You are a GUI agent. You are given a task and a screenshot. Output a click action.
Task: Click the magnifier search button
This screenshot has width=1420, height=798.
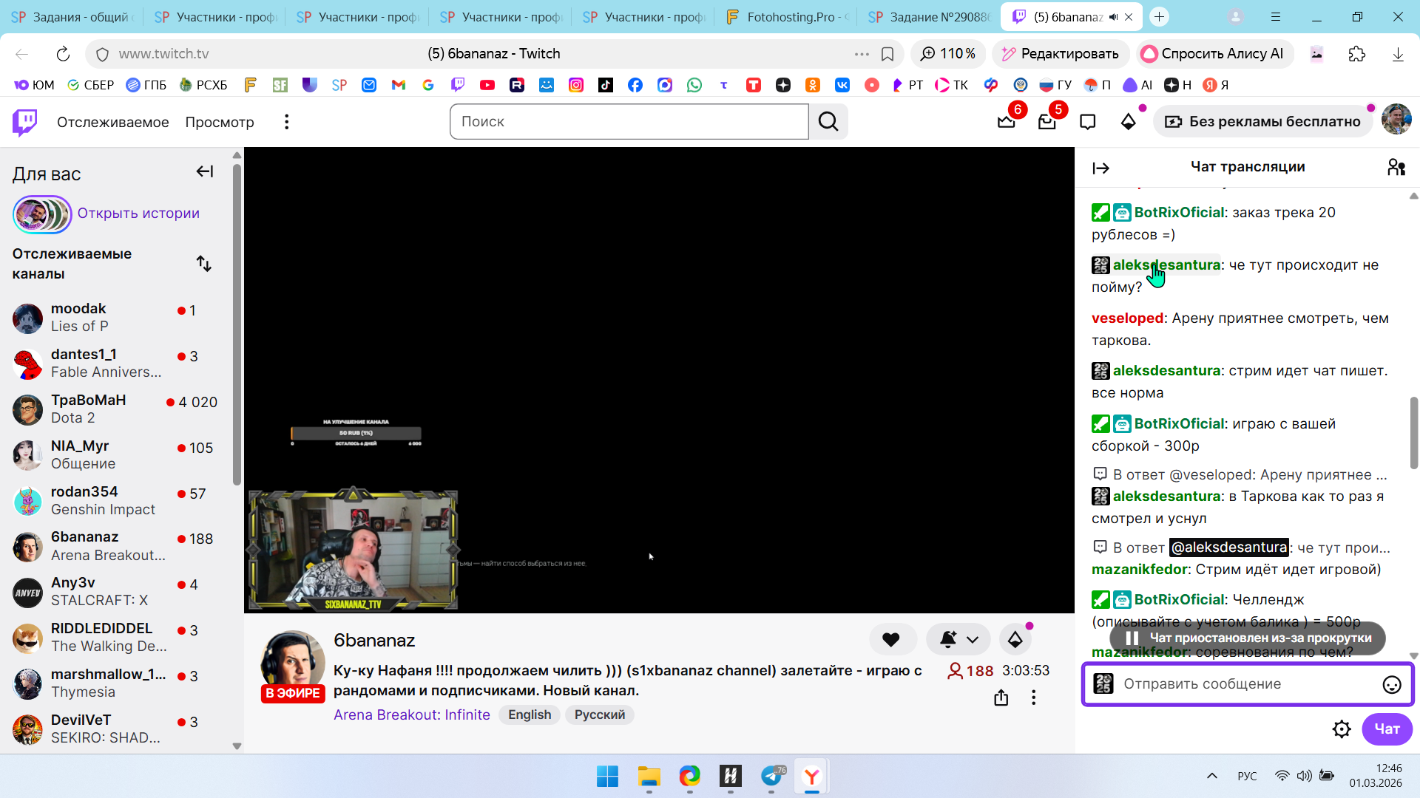tap(828, 122)
